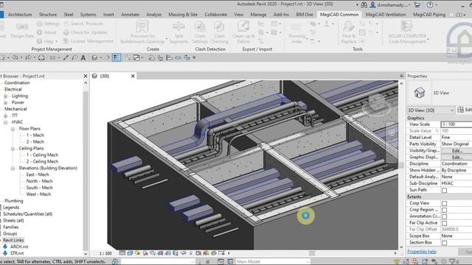Click Check for Updates button
This screenshot has height=265, width=472.
pyautogui.click(x=86, y=32)
